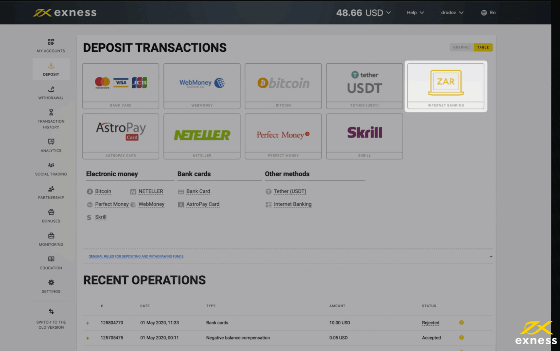Click the Rejected status link

(x=430, y=323)
